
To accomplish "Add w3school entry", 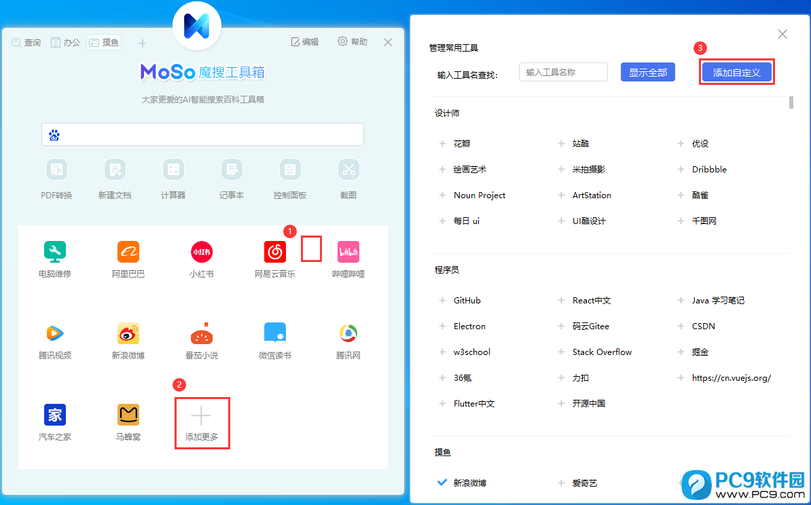I will coord(442,352).
